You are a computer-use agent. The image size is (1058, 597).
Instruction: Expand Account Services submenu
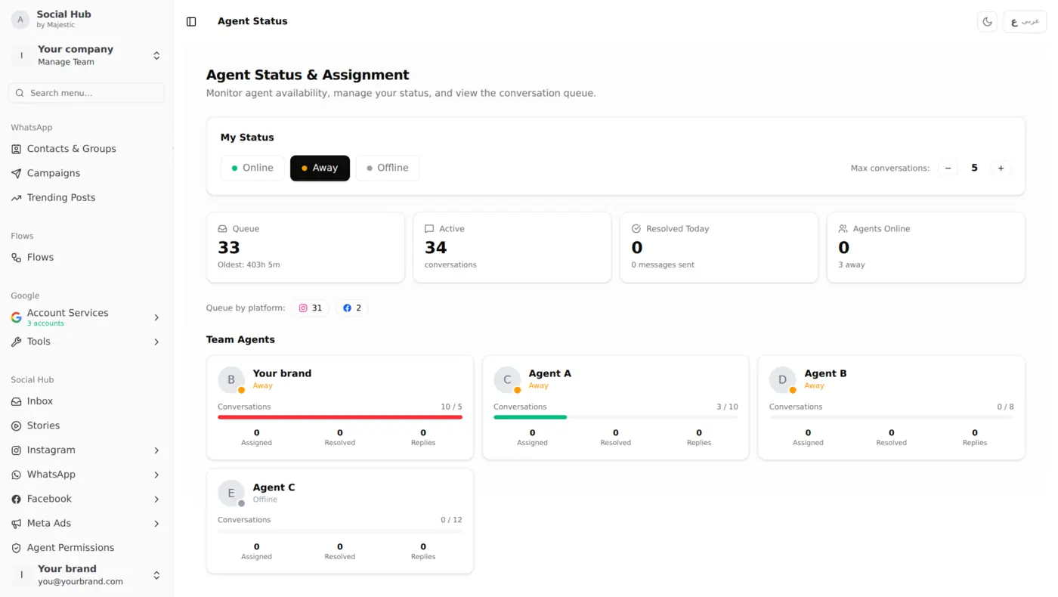click(156, 317)
